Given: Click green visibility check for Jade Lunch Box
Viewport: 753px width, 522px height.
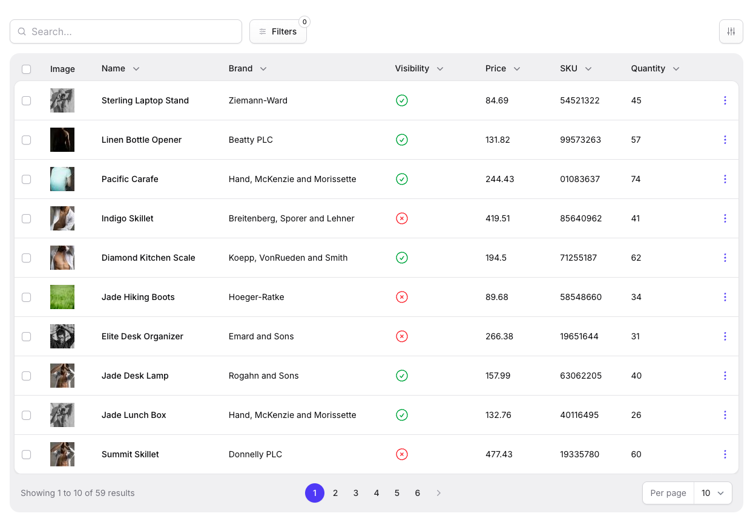Looking at the screenshot, I should (401, 415).
